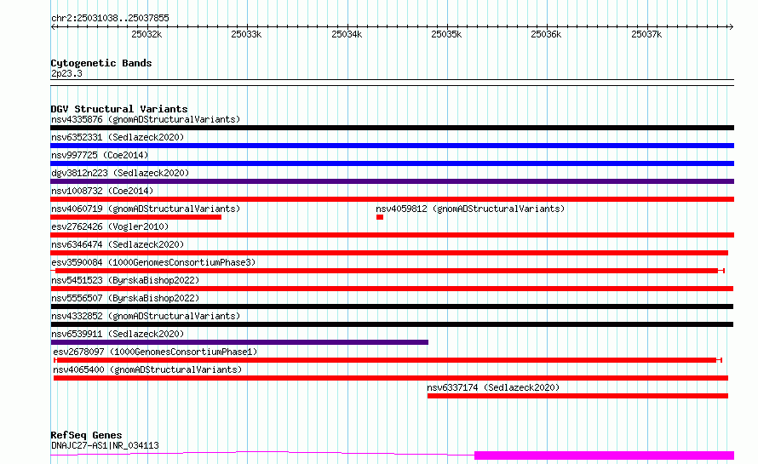Viewport: 758px width, 464px height.
Task: Select the red bar under nsv6337174
Action: coord(577,396)
